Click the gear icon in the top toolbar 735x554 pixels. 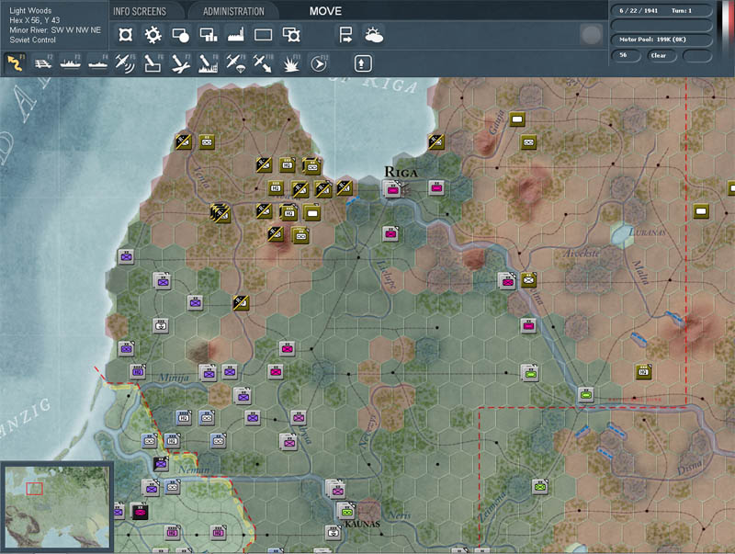point(153,35)
